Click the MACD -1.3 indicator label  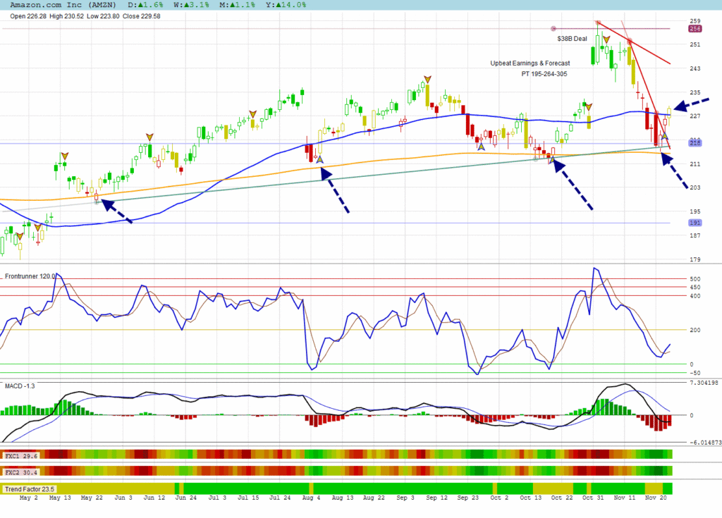(19, 386)
